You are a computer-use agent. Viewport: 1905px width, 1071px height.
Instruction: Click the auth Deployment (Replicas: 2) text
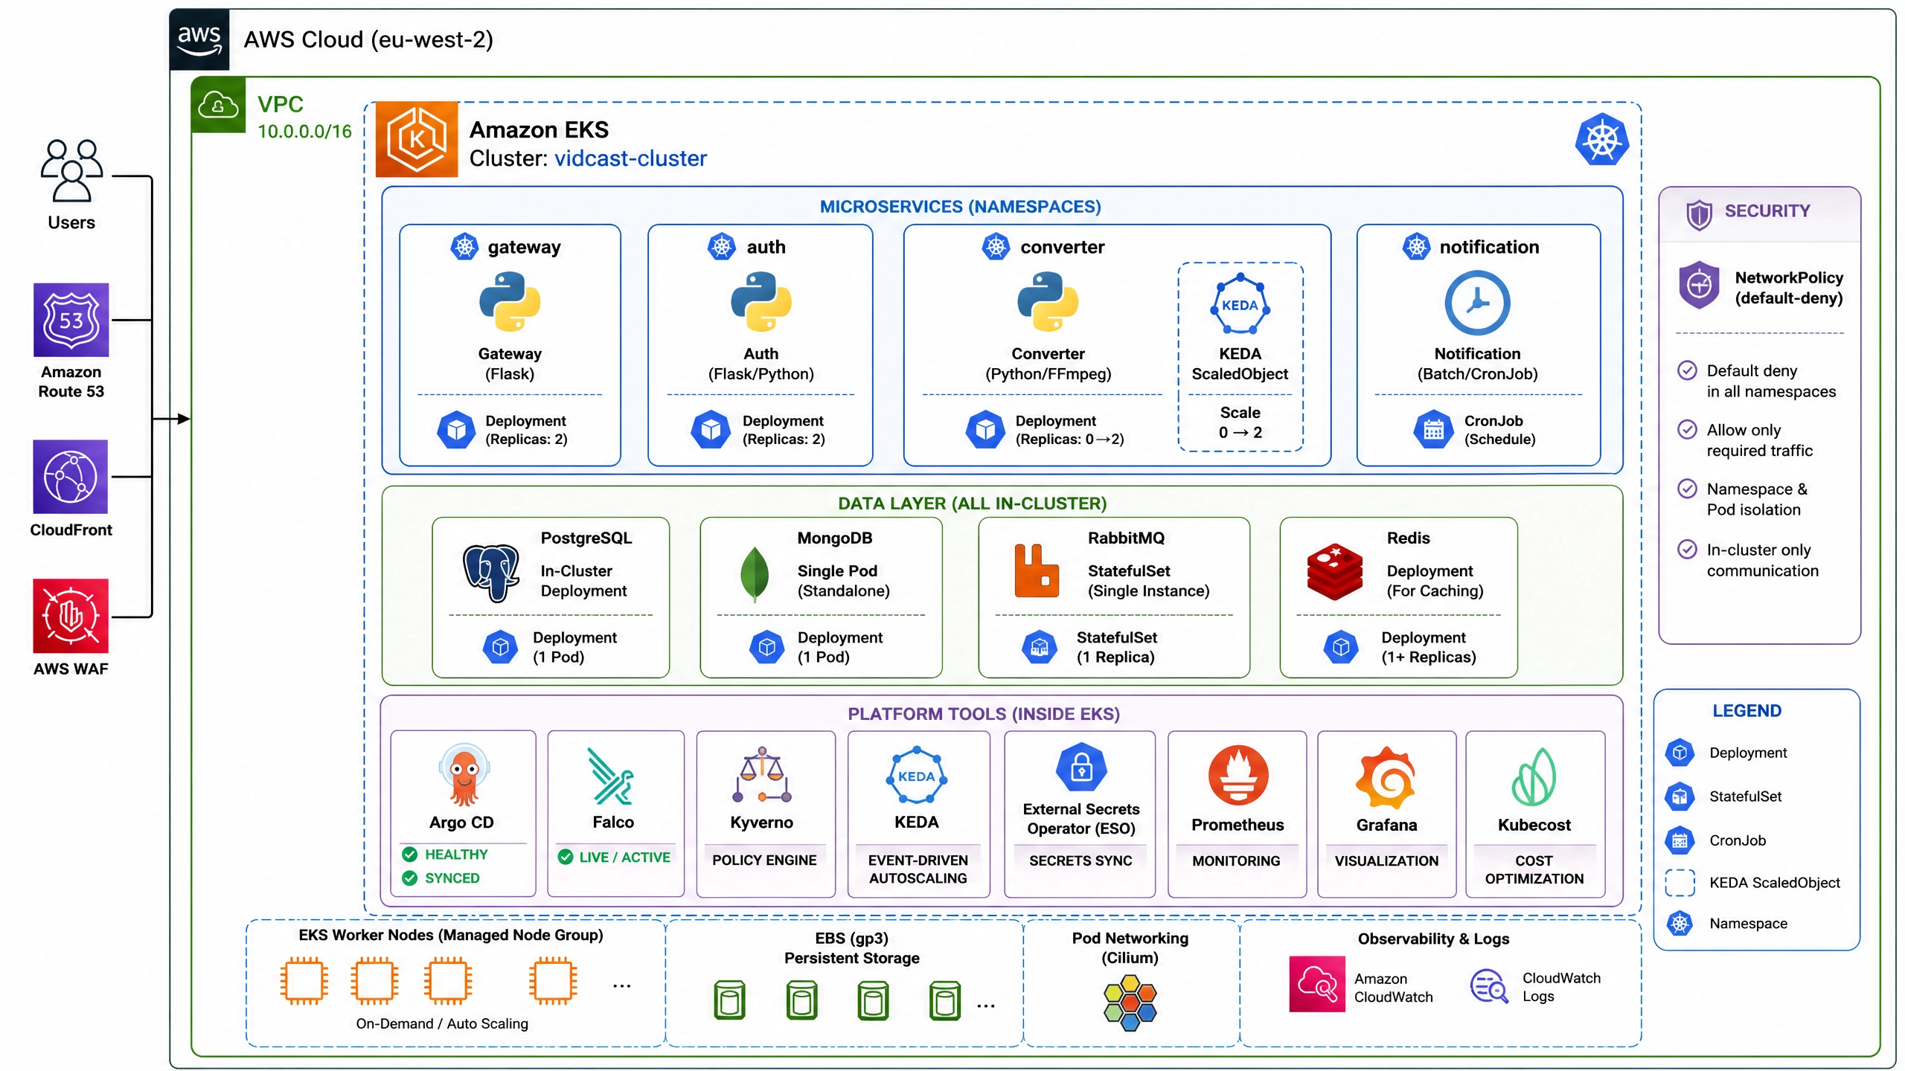[784, 430]
